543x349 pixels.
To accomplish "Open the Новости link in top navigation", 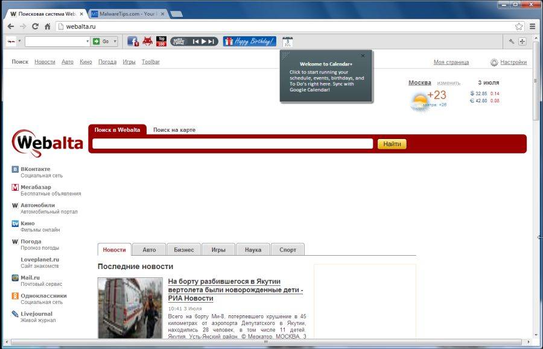I will click(x=45, y=62).
